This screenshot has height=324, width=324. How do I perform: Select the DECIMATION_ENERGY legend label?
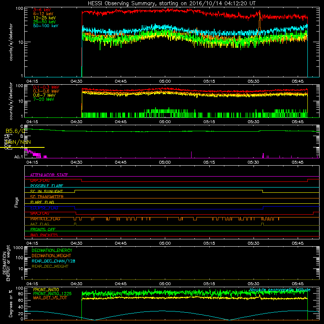pyautogui.click(x=52, y=250)
